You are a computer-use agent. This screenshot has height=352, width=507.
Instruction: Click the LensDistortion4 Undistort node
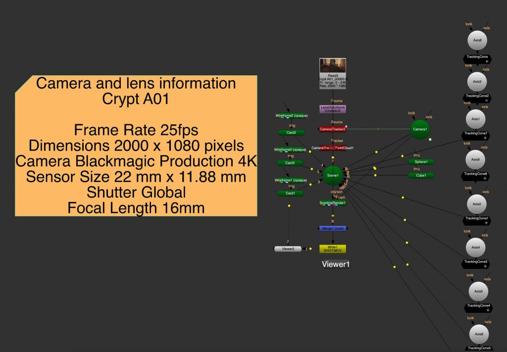333,108
